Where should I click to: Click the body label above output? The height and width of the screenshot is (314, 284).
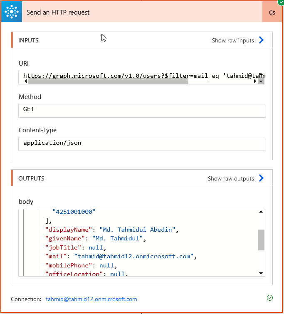[x=26, y=202]
